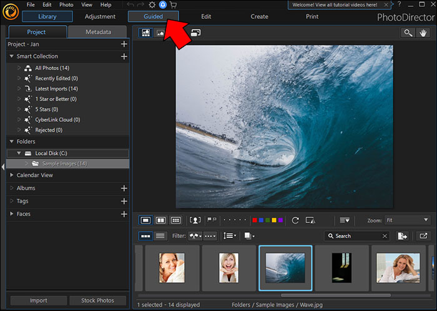Open face tagging icon in toolbar
The width and height of the screenshot is (437, 311).
pos(195,220)
